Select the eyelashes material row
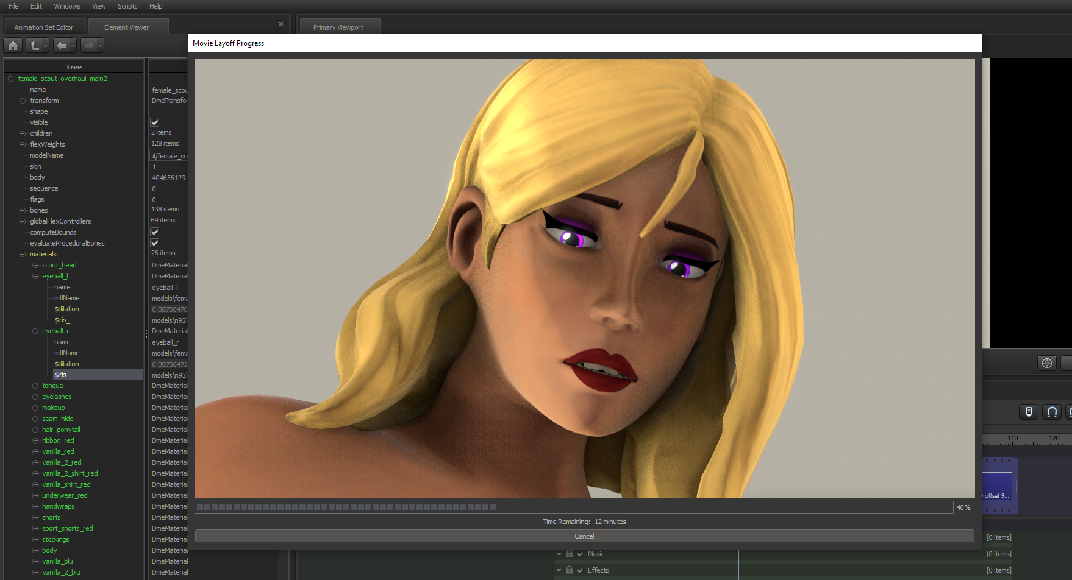Viewport: 1072px width, 580px height. coord(57,397)
